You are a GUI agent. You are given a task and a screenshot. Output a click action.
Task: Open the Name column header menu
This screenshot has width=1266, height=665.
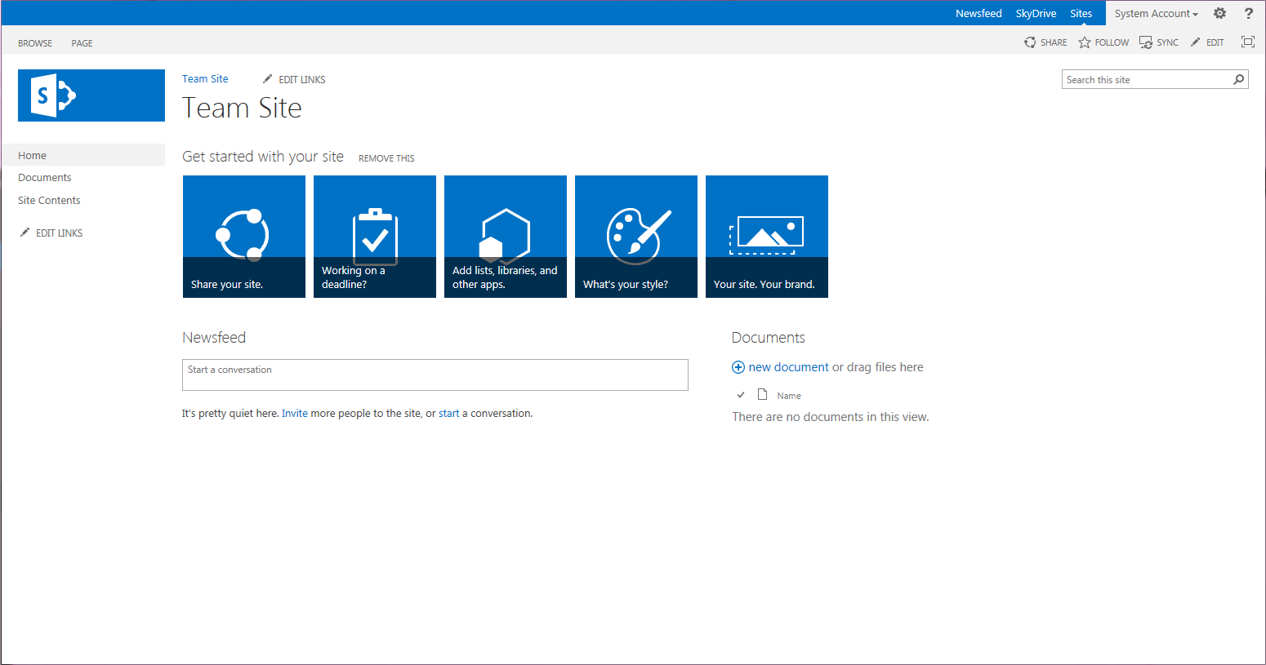click(789, 396)
